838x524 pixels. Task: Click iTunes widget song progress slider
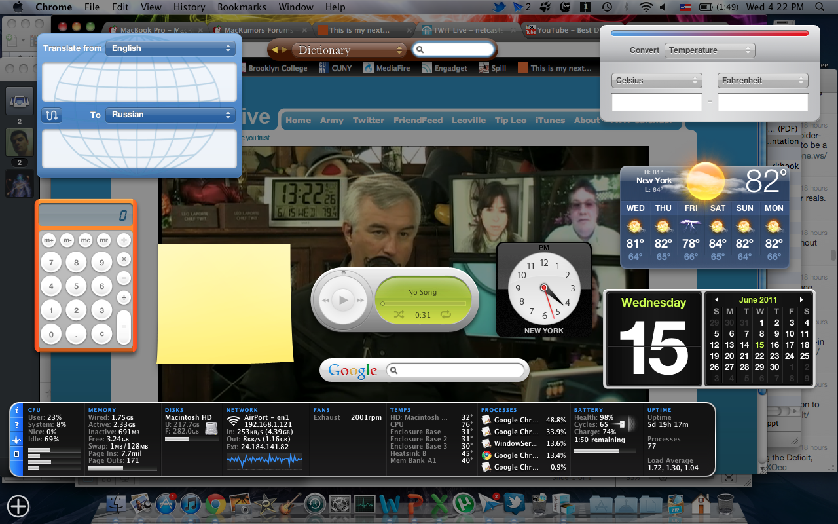click(424, 303)
